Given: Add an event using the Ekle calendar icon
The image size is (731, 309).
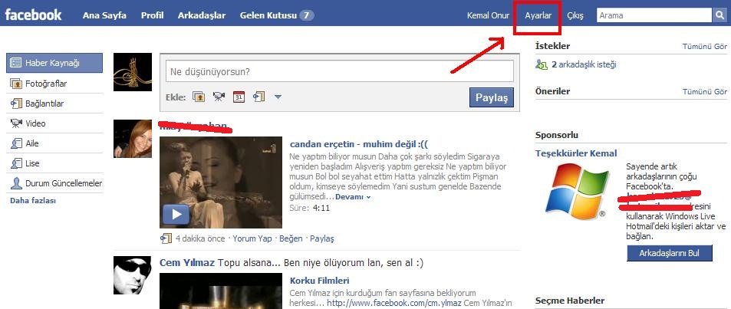Looking at the screenshot, I should click(239, 97).
